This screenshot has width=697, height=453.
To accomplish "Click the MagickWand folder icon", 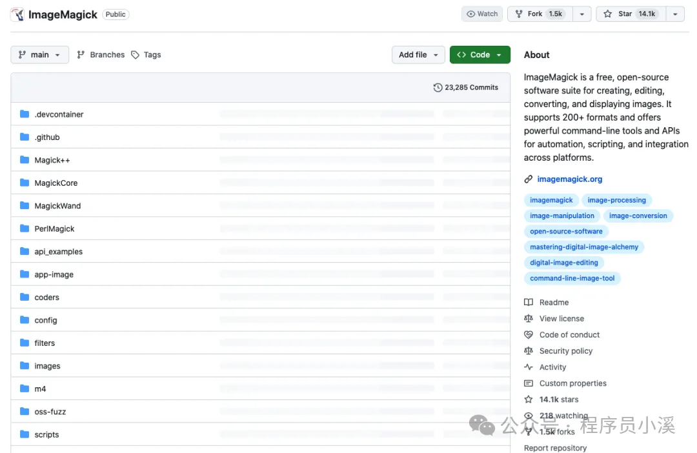I will tap(25, 206).
